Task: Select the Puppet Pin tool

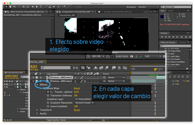Action: pos(64,7)
